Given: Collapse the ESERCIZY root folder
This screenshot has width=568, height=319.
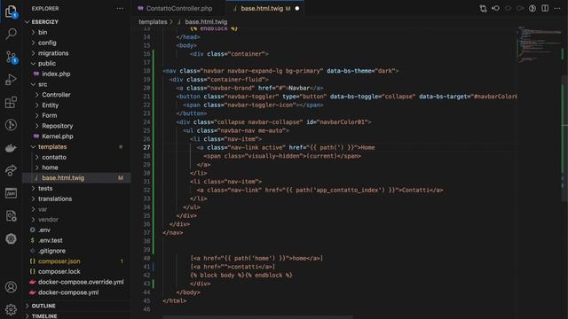Looking at the screenshot, I should tap(45, 21).
